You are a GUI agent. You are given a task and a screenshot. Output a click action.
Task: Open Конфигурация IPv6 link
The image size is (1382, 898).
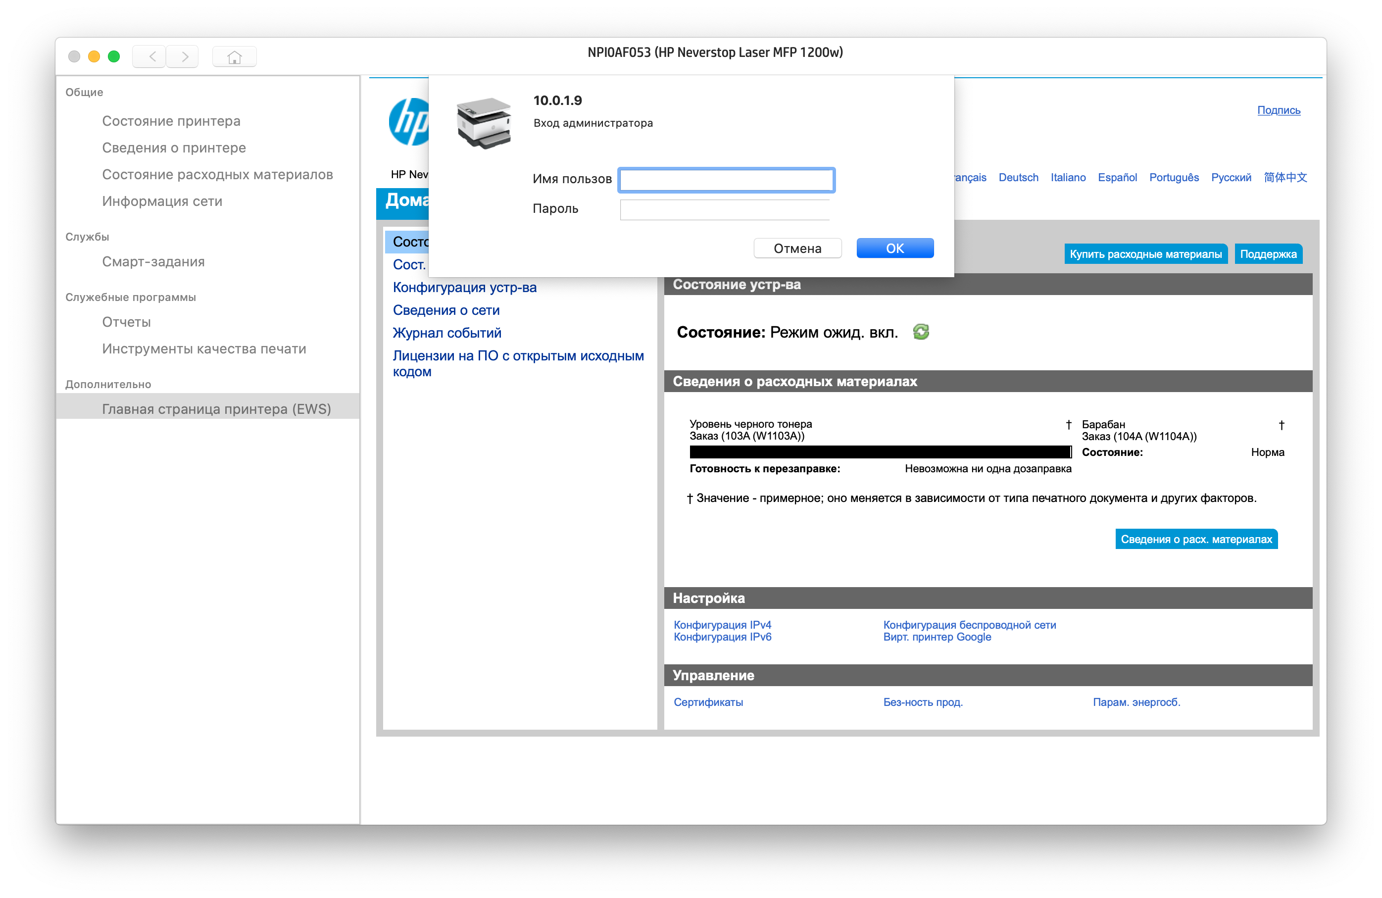pos(722,637)
